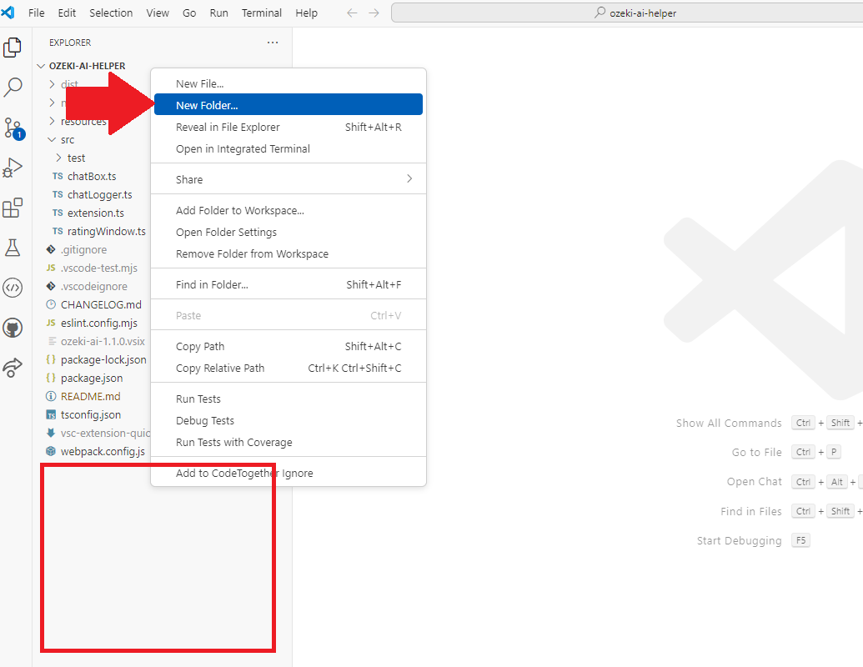Choose New File... from context menu
The width and height of the screenshot is (863, 667).
pos(289,83)
